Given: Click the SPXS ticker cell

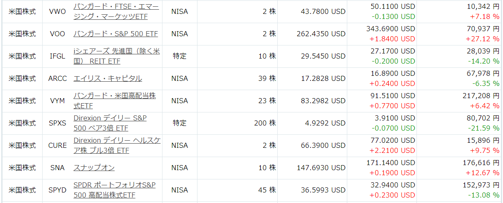Looking at the screenshot, I should (58, 123).
